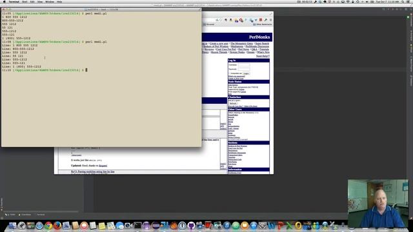This screenshot has height=232, width=413.
Task: Click the browser toolbar magnifier extension icon
Action: point(241,20)
